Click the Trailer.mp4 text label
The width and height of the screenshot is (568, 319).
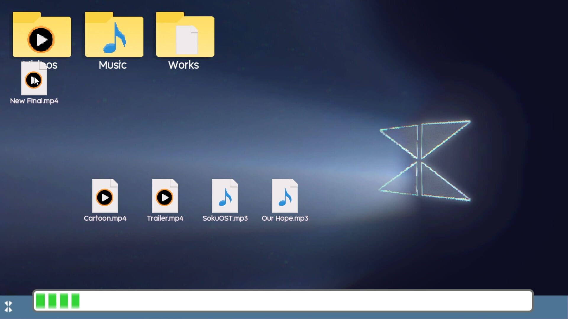click(165, 218)
